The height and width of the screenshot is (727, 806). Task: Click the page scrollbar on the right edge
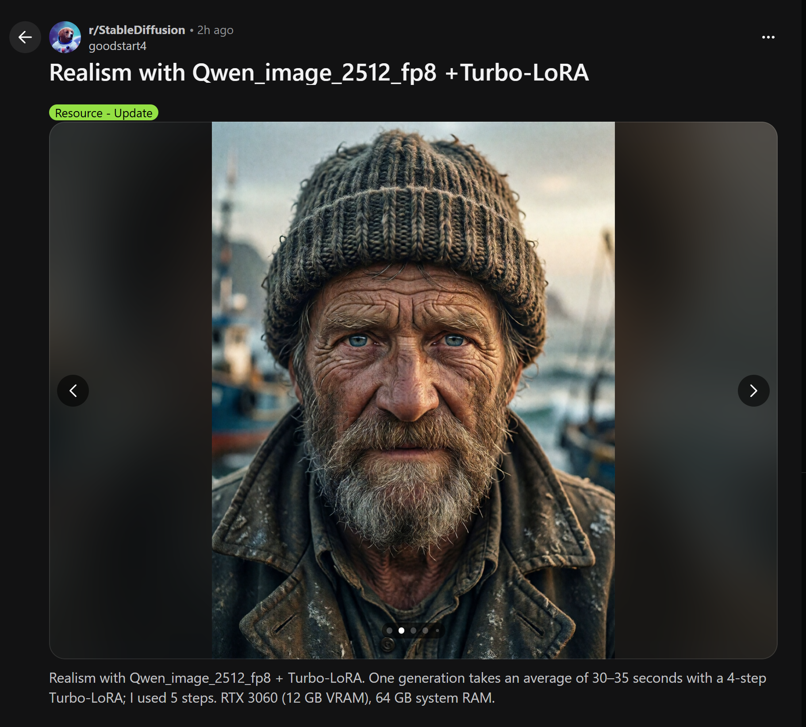(803, 363)
